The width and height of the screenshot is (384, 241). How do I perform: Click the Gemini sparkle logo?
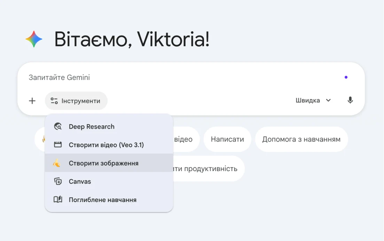pos(34,39)
